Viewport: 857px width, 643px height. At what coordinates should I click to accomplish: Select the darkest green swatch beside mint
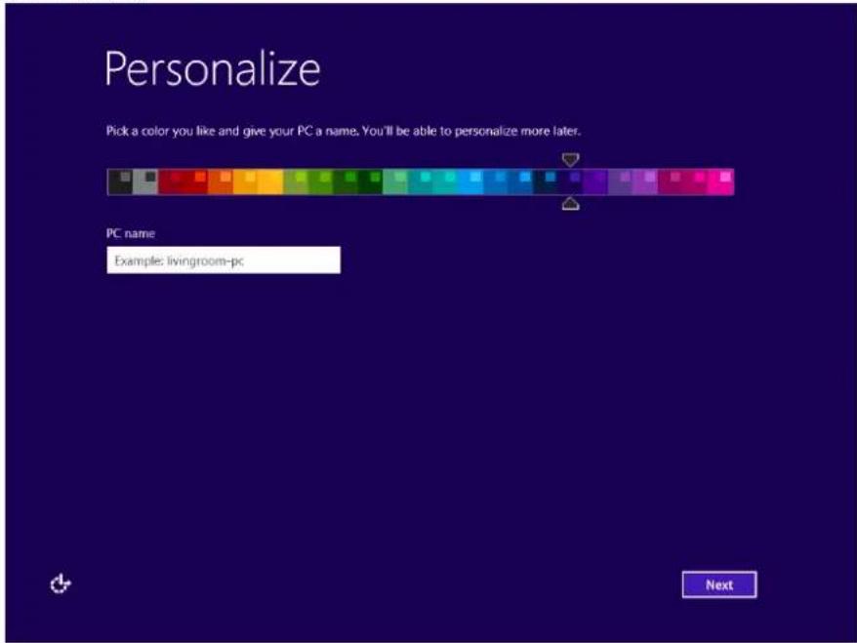(x=371, y=181)
